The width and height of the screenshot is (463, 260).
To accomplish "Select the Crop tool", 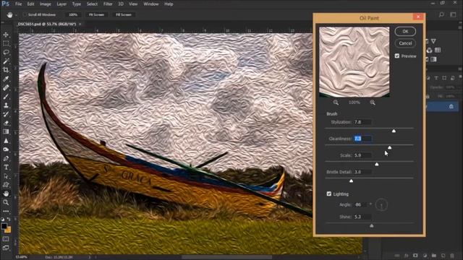I will tap(6, 70).
